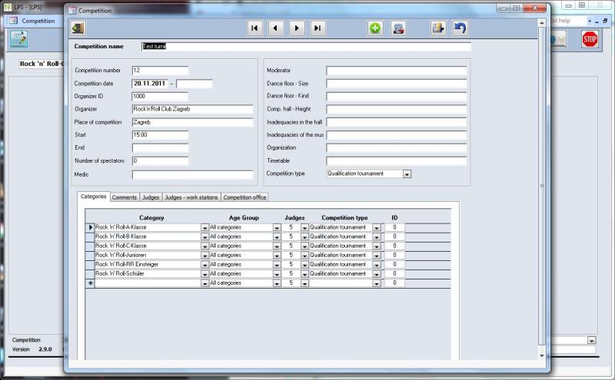Click the delete record icon

398,28
